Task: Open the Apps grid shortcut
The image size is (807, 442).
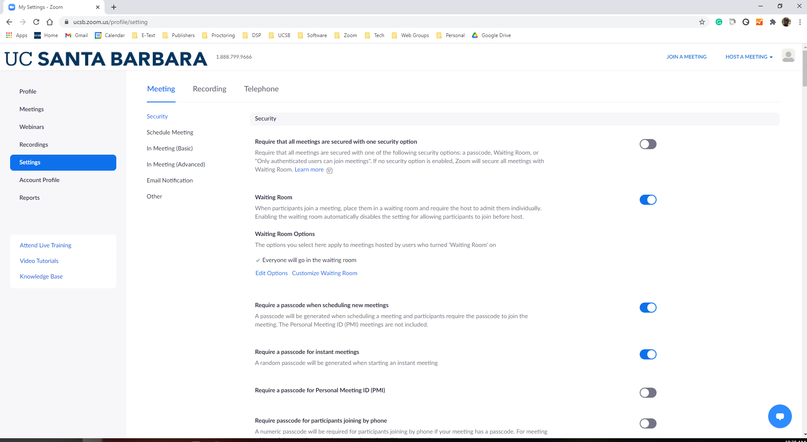Action: click(17, 35)
